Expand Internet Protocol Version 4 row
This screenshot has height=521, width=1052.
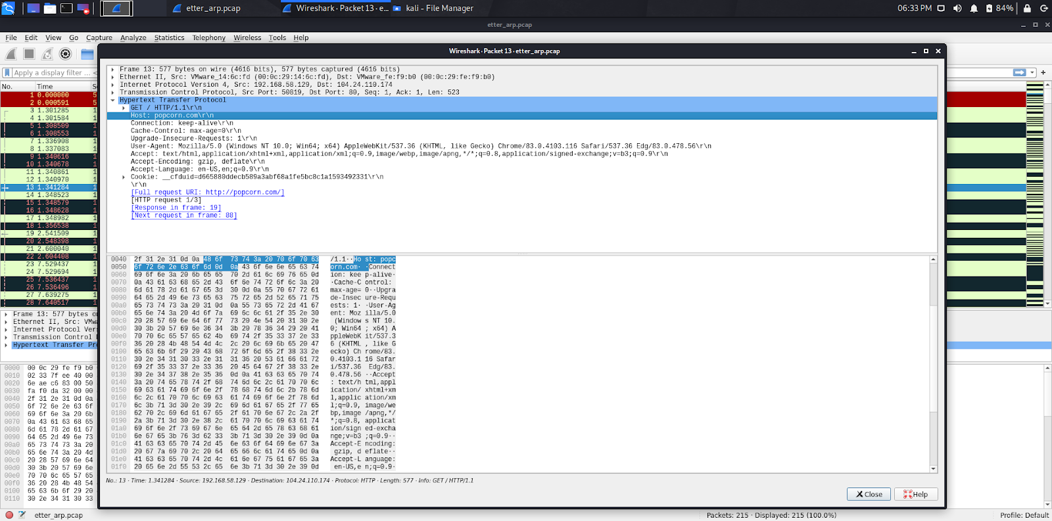click(x=113, y=85)
